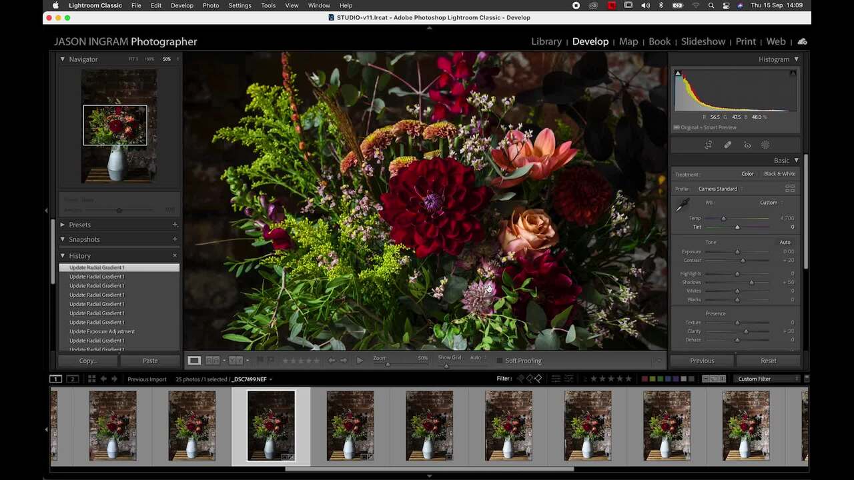The height and width of the screenshot is (480, 854).
Task: Open Grid view from the filmstrip
Action: 91,379
